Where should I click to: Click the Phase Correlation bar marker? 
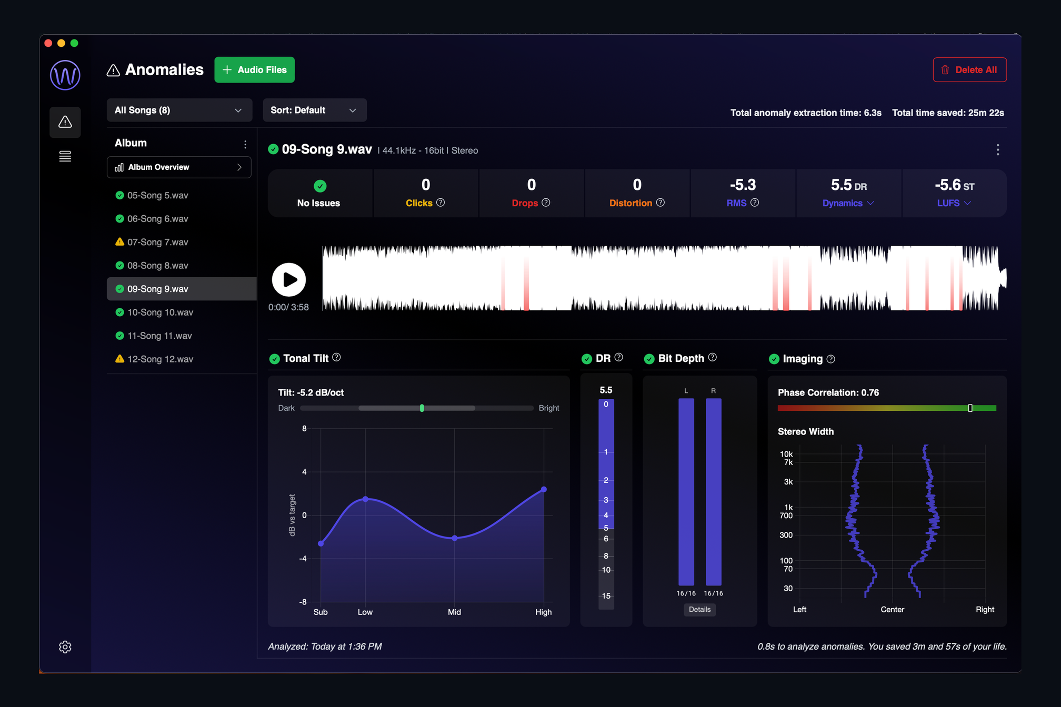[x=970, y=408]
